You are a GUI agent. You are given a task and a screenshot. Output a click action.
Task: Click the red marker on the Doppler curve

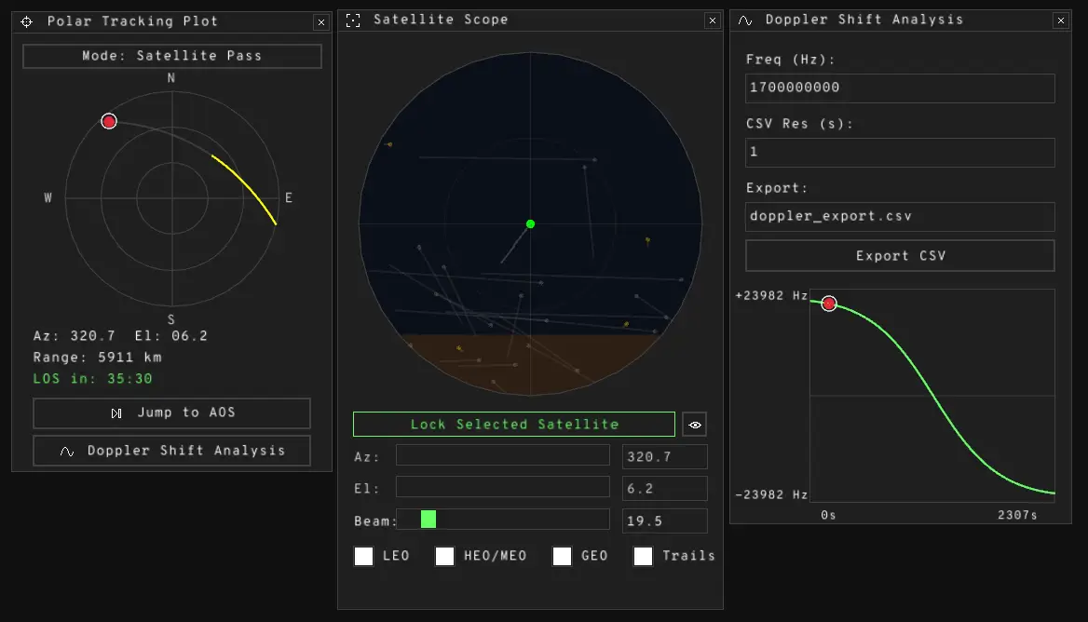click(x=829, y=304)
